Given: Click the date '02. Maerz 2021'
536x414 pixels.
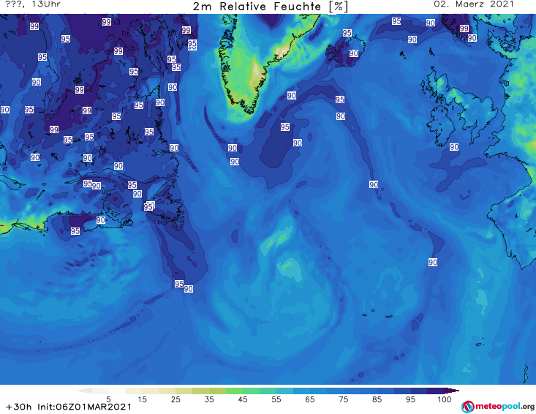Looking at the screenshot, I should pyautogui.click(x=473, y=4).
